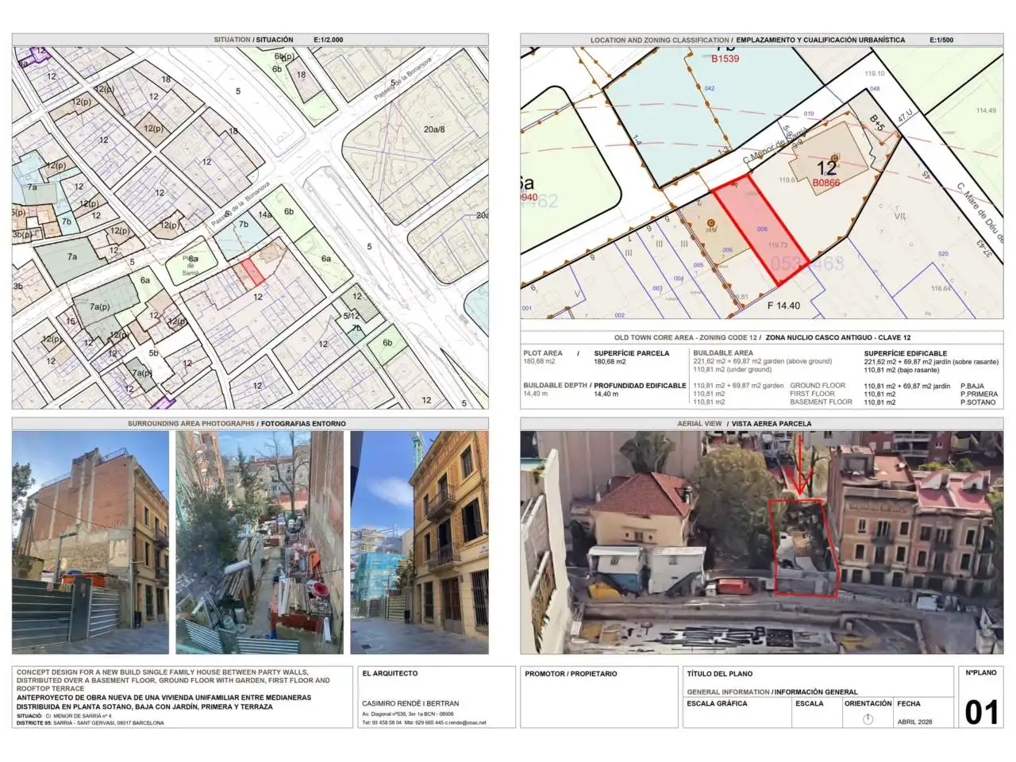Click the 'SITUATION / SITUACIÓN' panel title

tap(253, 40)
